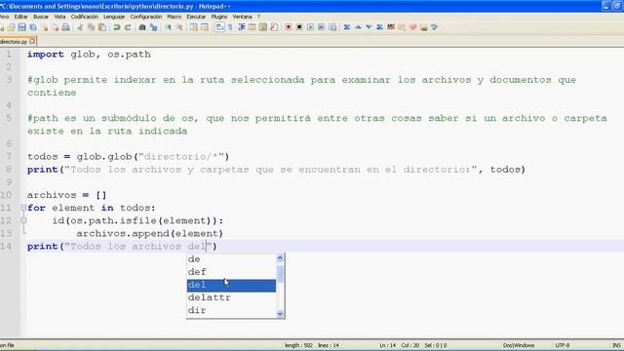Click the Redo arrow icon

[x=128, y=27]
